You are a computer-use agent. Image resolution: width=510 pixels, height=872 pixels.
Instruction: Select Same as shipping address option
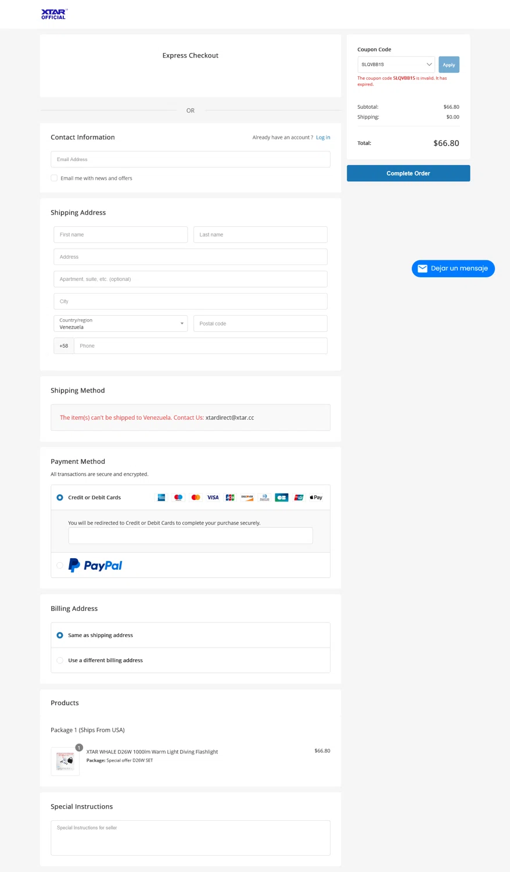(60, 635)
